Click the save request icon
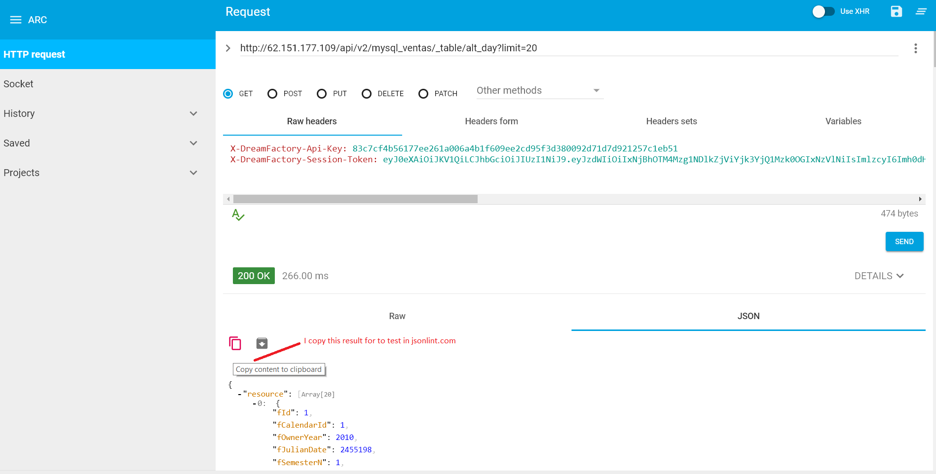The width and height of the screenshot is (936, 474). coord(896,11)
